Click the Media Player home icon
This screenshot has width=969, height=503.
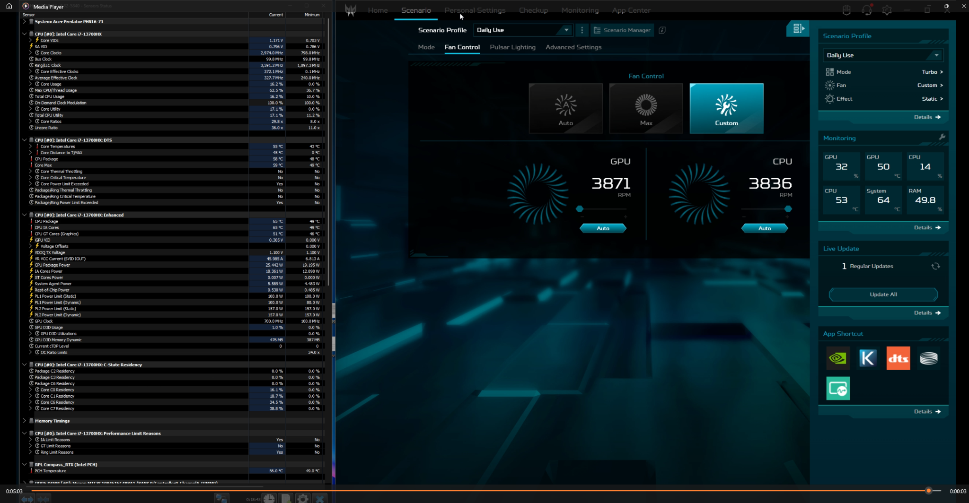9,6
